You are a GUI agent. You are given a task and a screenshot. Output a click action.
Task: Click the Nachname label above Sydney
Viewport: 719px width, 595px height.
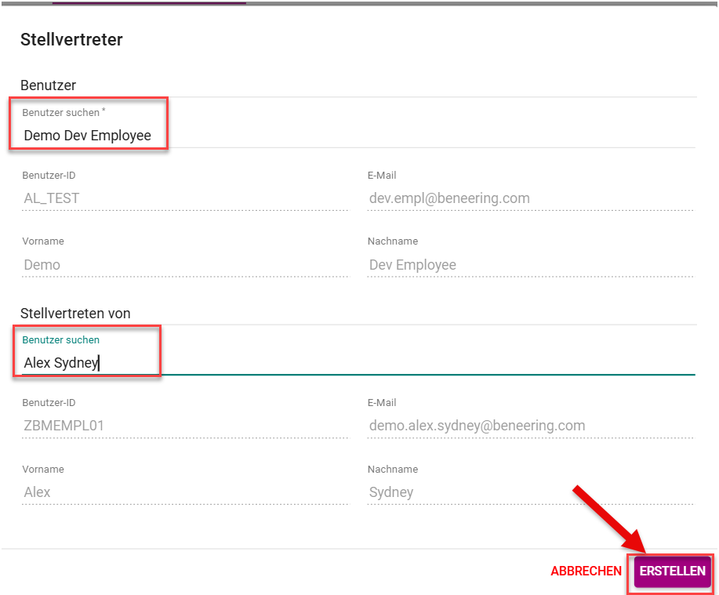(x=393, y=470)
